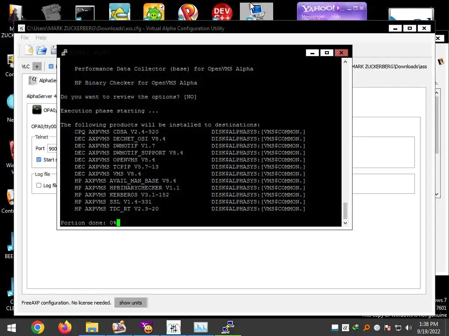This screenshot has width=449, height=336.
Task: Click the clock showing 1:38 PM
Action: click(x=428, y=324)
